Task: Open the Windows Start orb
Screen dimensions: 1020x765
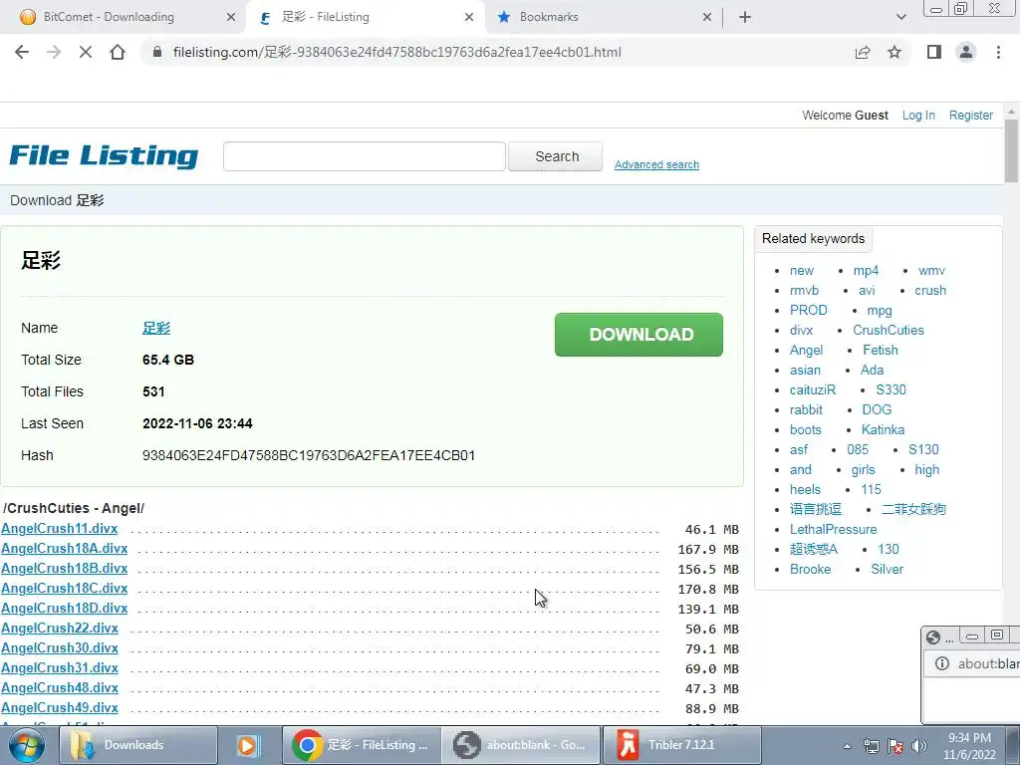Action: [27, 745]
